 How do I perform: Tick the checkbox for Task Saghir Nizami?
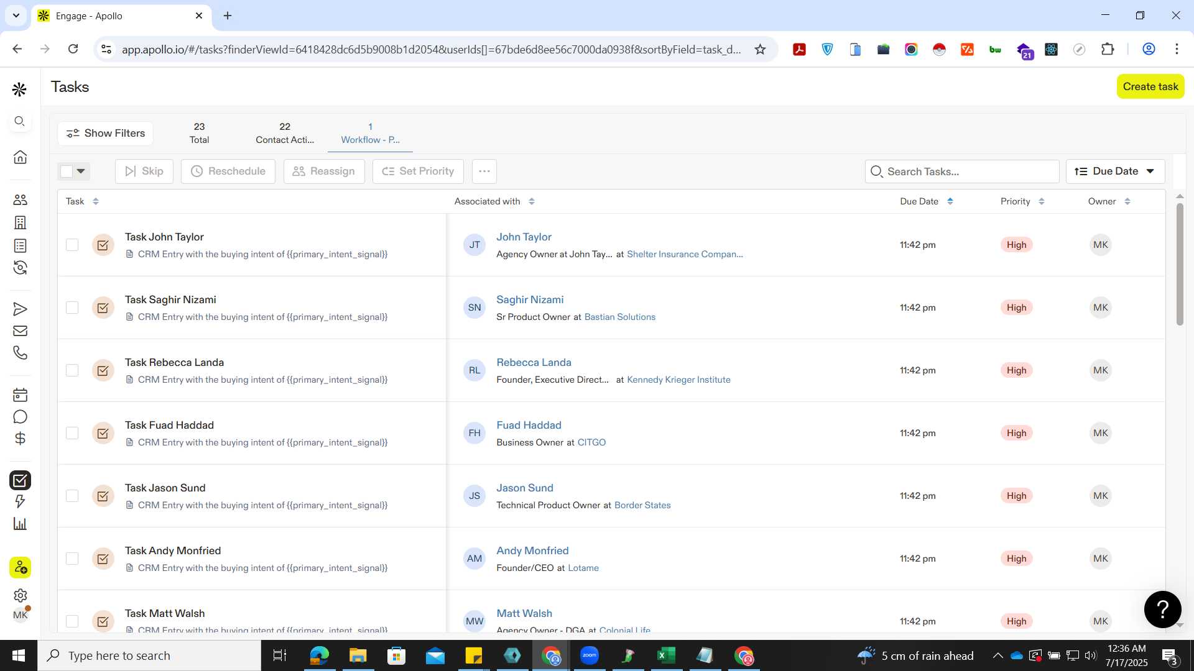coord(72,308)
